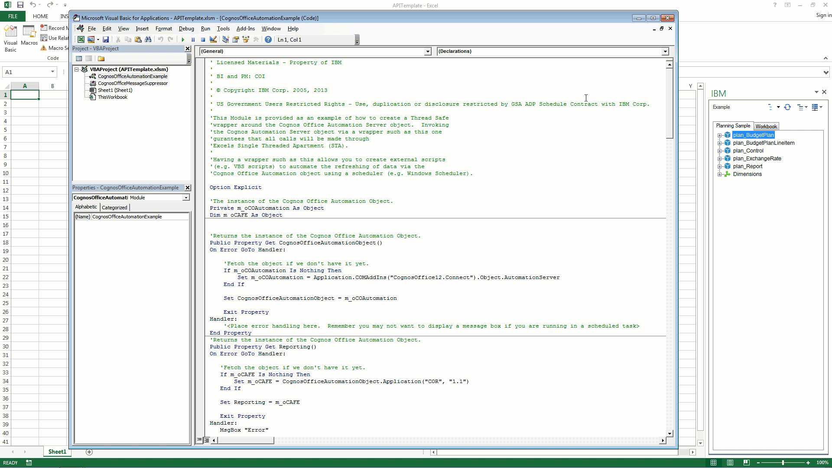This screenshot has height=468, width=832.
Task: Open Properties object selector dropdown
Action: coord(186,198)
